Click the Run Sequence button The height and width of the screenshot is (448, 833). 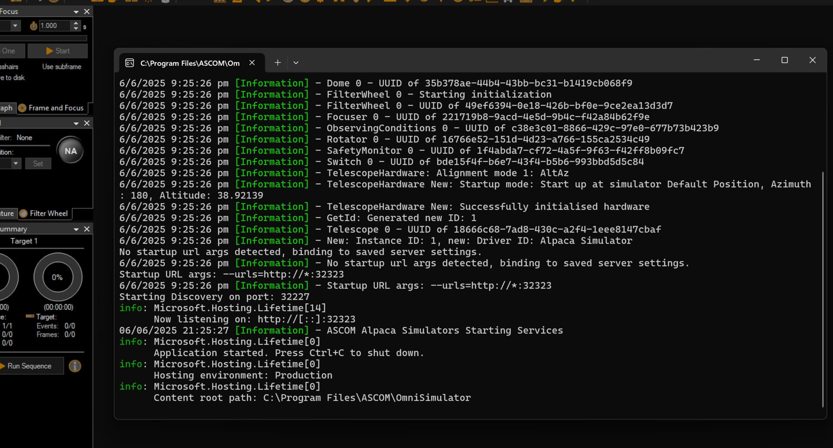point(30,366)
